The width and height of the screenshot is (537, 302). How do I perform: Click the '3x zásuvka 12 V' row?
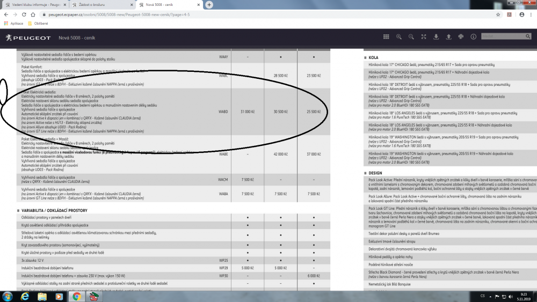click(x=173, y=260)
